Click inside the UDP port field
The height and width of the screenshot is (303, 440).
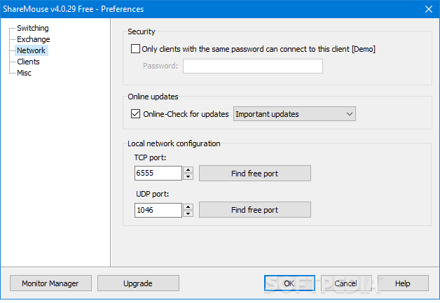(x=158, y=210)
